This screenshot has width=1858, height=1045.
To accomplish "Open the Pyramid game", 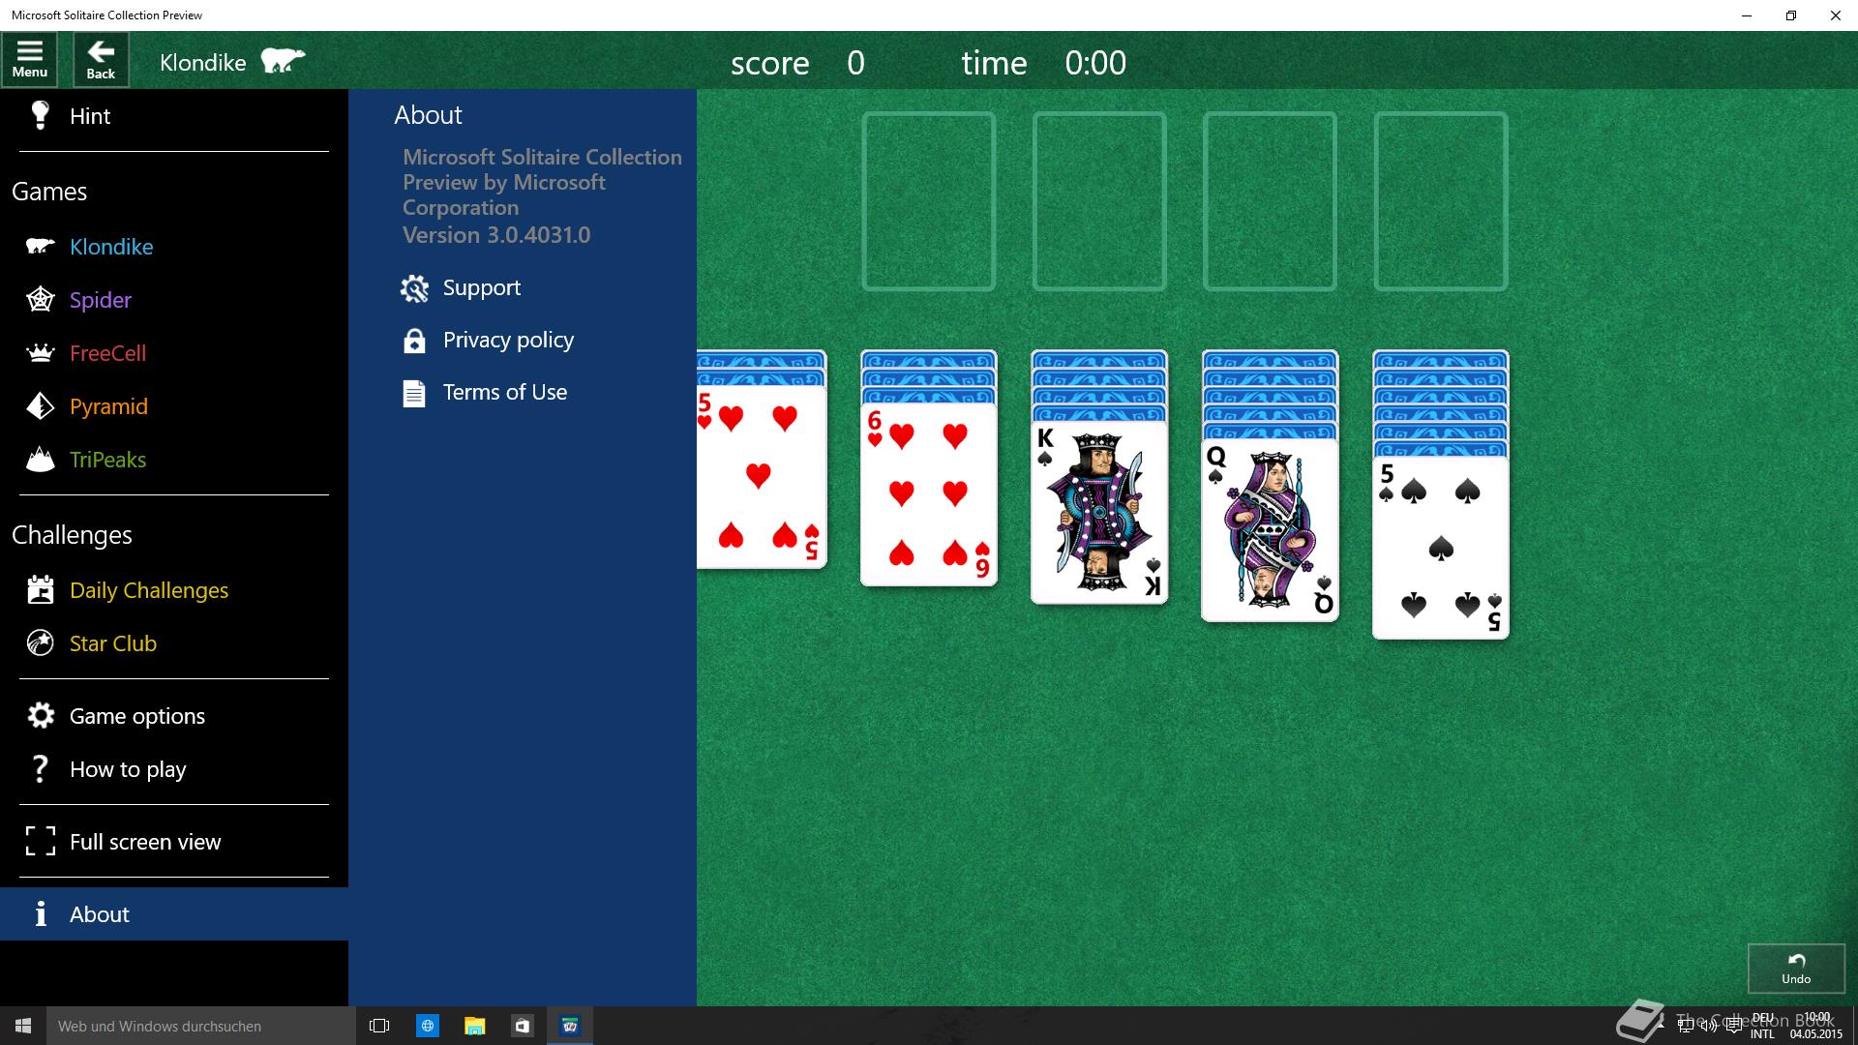I will pos(174,406).
